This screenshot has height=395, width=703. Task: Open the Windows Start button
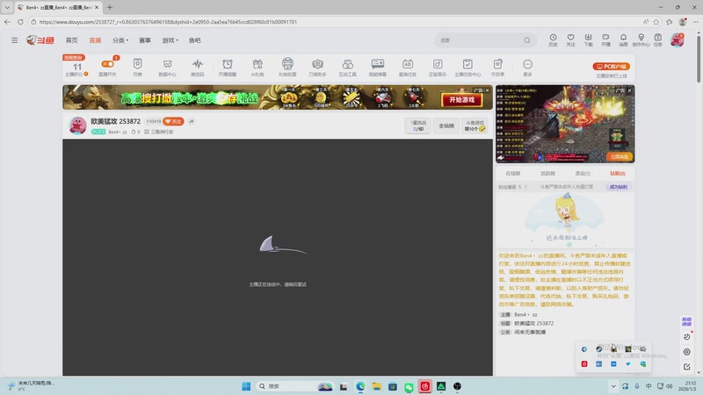[246, 386]
